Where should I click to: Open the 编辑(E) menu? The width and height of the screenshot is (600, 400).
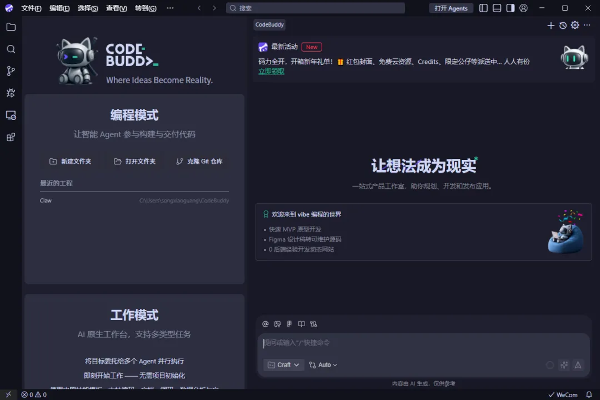pos(59,8)
